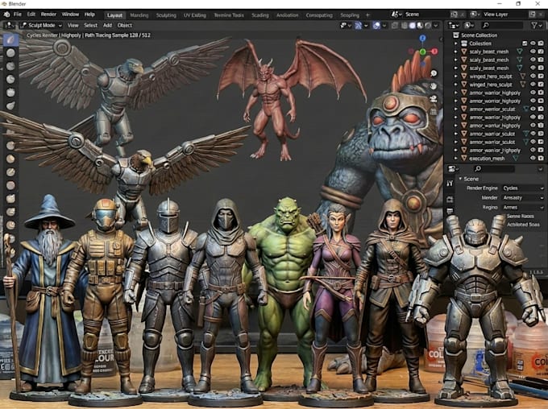Click the new scene icon next to Scene

coord(454,14)
